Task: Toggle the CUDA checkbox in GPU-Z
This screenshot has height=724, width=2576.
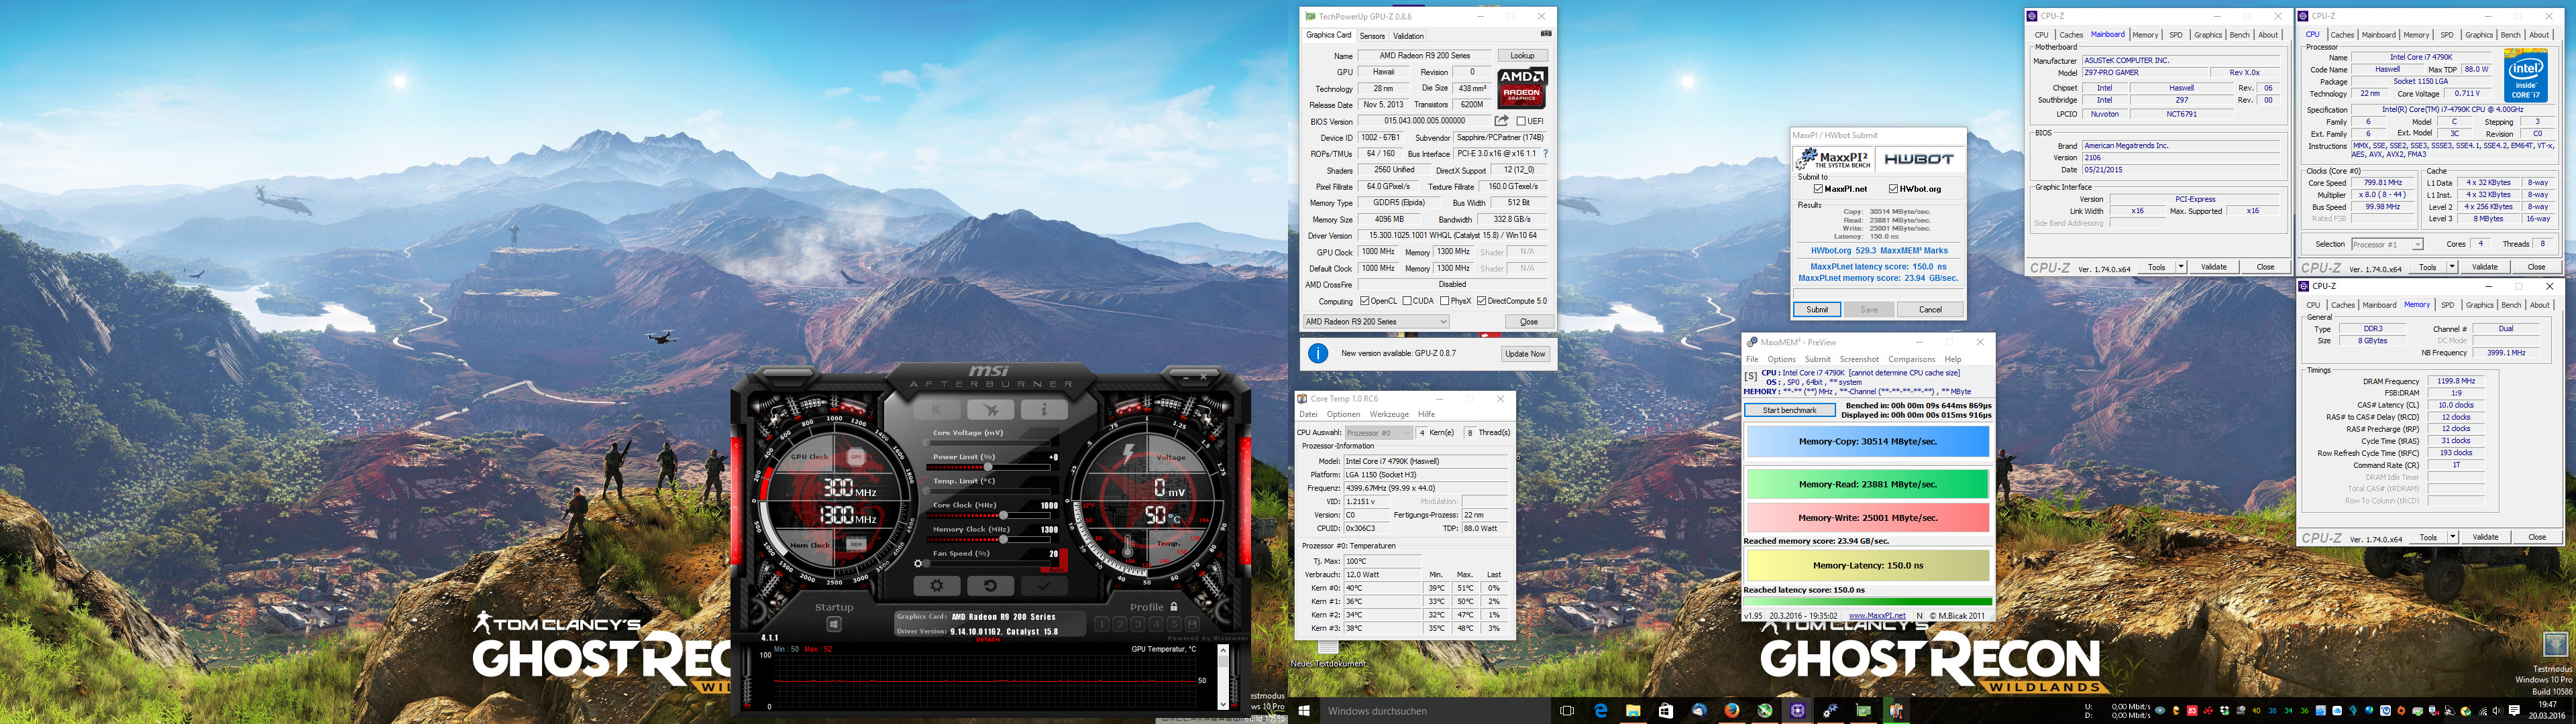Action: 1408,301
